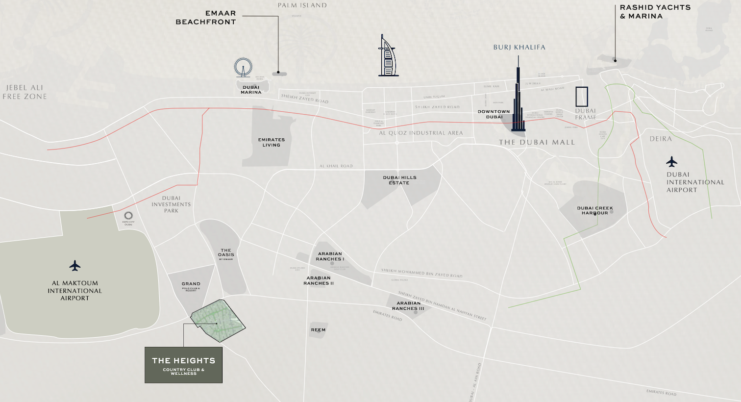The width and height of the screenshot is (741, 402).
Task: Click the Dubai Frame rectangle icon
Action: (582, 97)
